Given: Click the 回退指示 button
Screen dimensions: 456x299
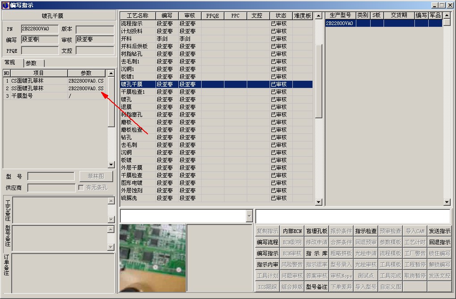Looking at the screenshot, I should tap(439, 242).
